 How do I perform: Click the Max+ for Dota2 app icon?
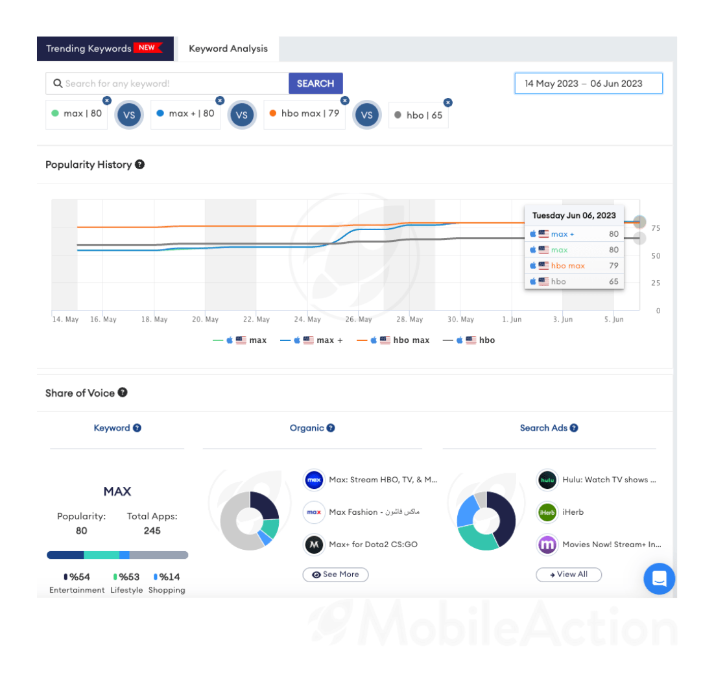coord(314,545)
